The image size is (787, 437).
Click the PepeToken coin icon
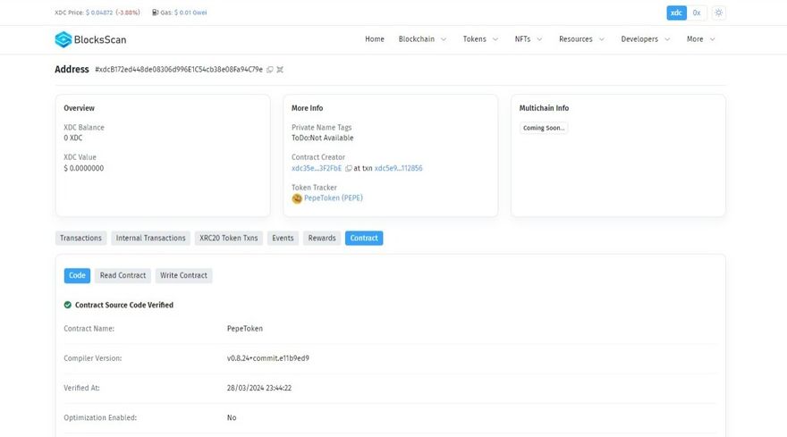pyautogui.click(x=297, y=198)
